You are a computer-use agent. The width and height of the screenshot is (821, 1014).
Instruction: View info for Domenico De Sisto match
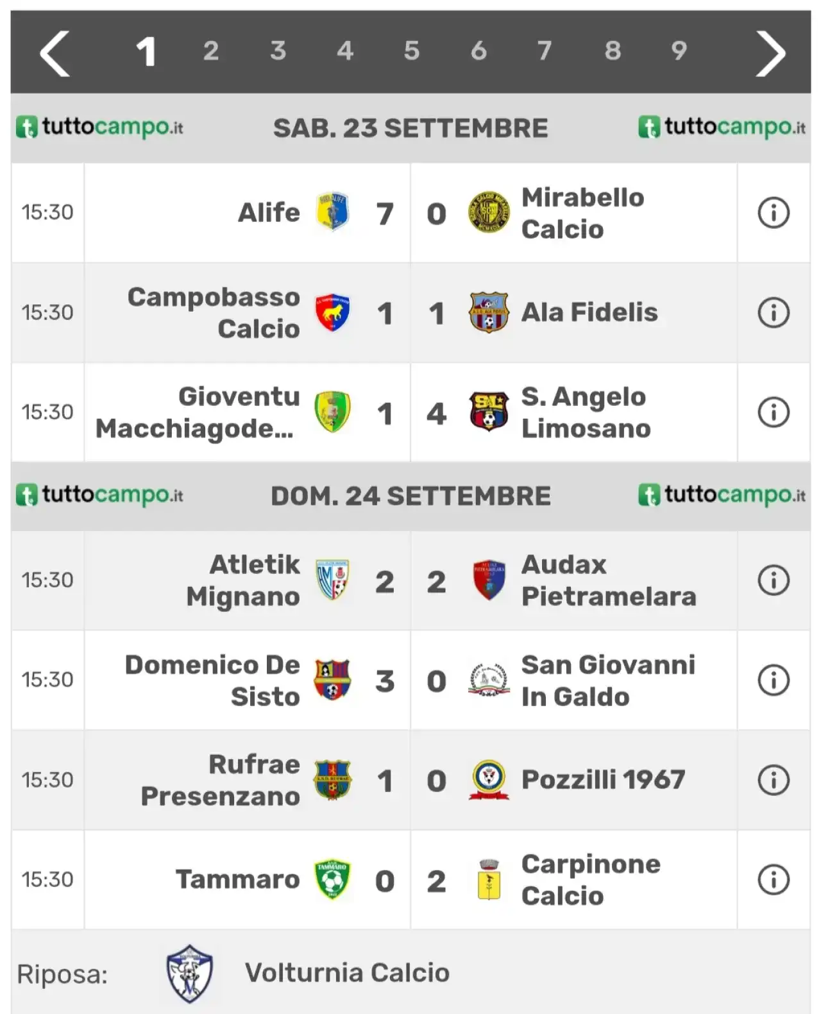[x=774, y=680]
